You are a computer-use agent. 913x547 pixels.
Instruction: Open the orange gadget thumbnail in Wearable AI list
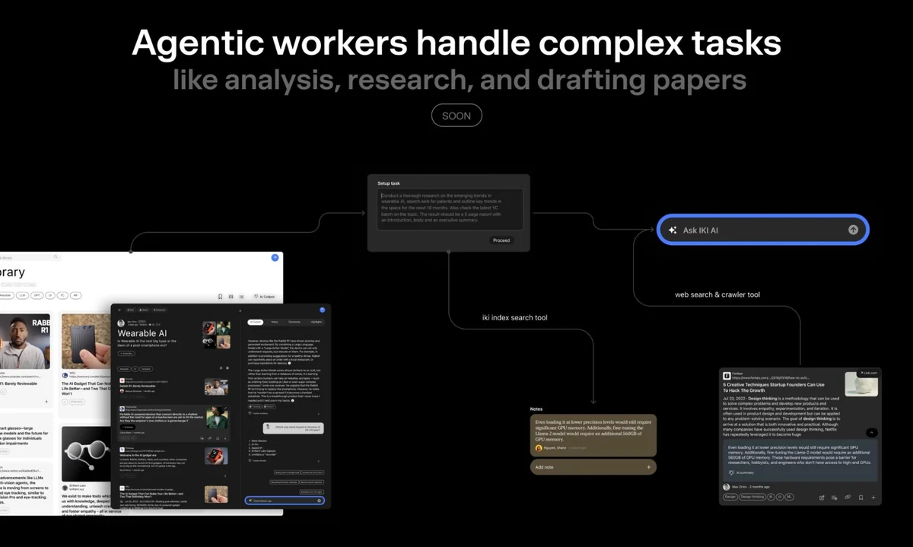tap(216, 456)
